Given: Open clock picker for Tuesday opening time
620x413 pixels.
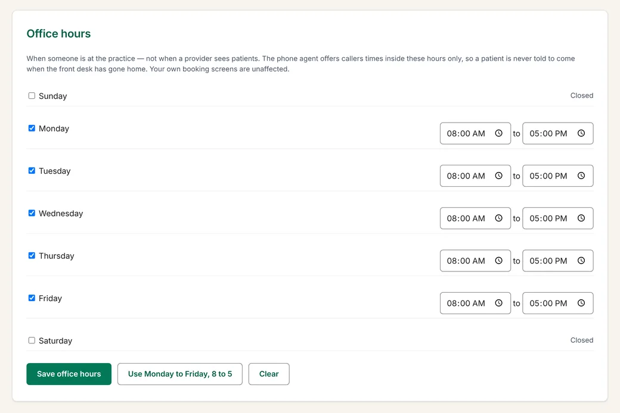Looking at the screenshot, I should (498, 176).
